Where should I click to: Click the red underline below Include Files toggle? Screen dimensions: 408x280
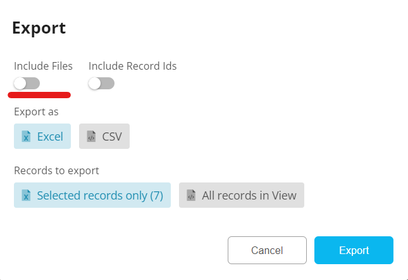pos(39,96)
